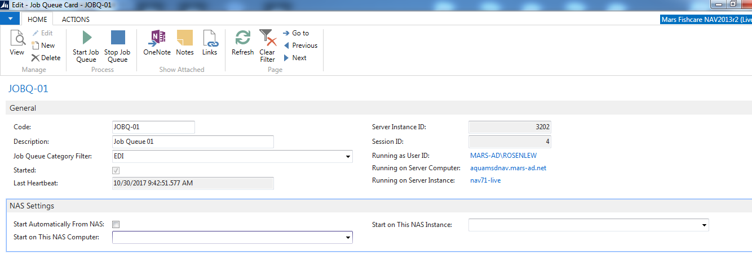The image size is (752, 268).
Task: Open the Notes icon
Action: [185, 38]
